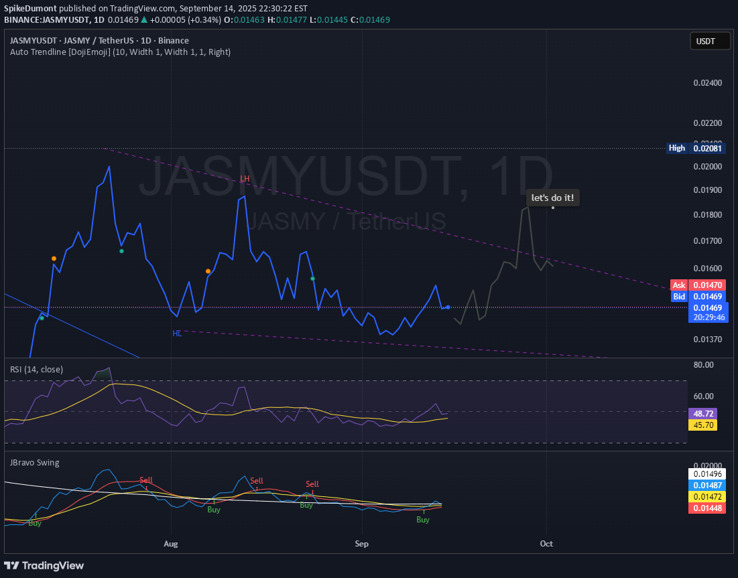Click 0.01800 on the main price axis
Viewport: 738px width, 578px height.
707,215
